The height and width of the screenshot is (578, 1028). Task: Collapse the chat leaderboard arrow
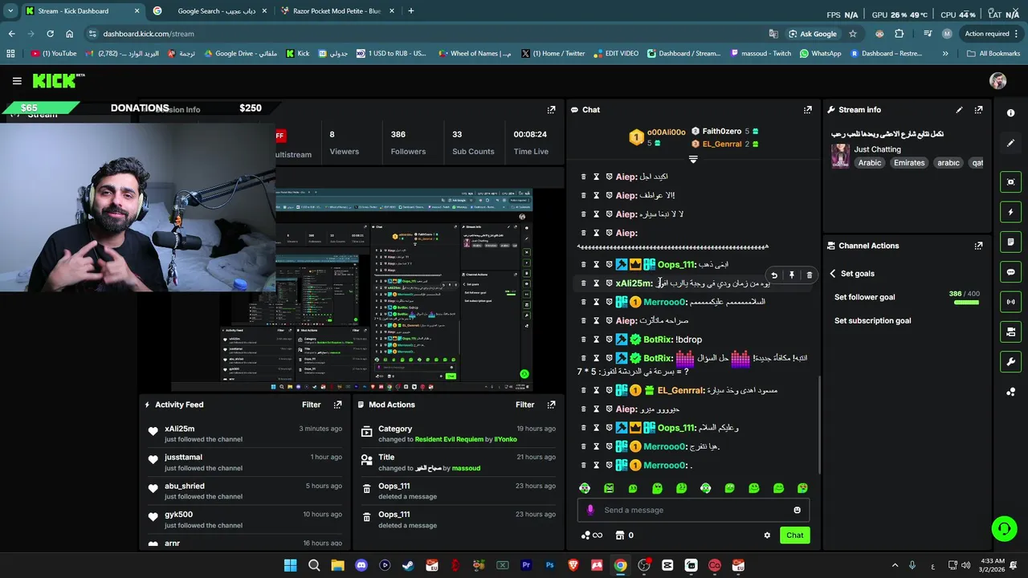click(693, 159)
